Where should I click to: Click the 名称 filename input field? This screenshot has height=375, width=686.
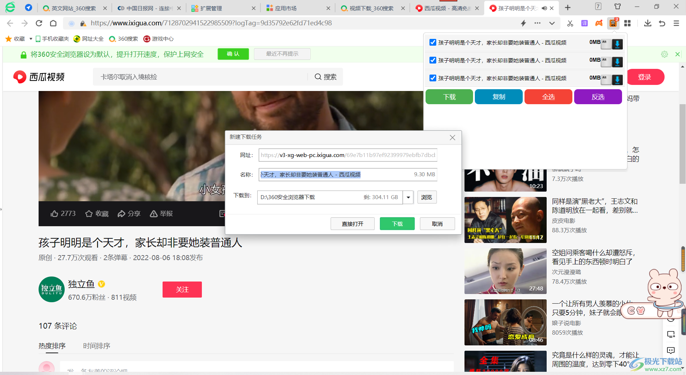coord(336,174)
